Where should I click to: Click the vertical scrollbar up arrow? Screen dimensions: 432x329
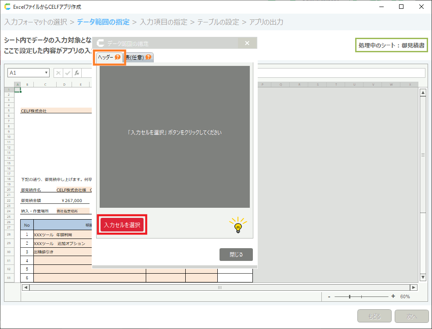coord(423,93)
